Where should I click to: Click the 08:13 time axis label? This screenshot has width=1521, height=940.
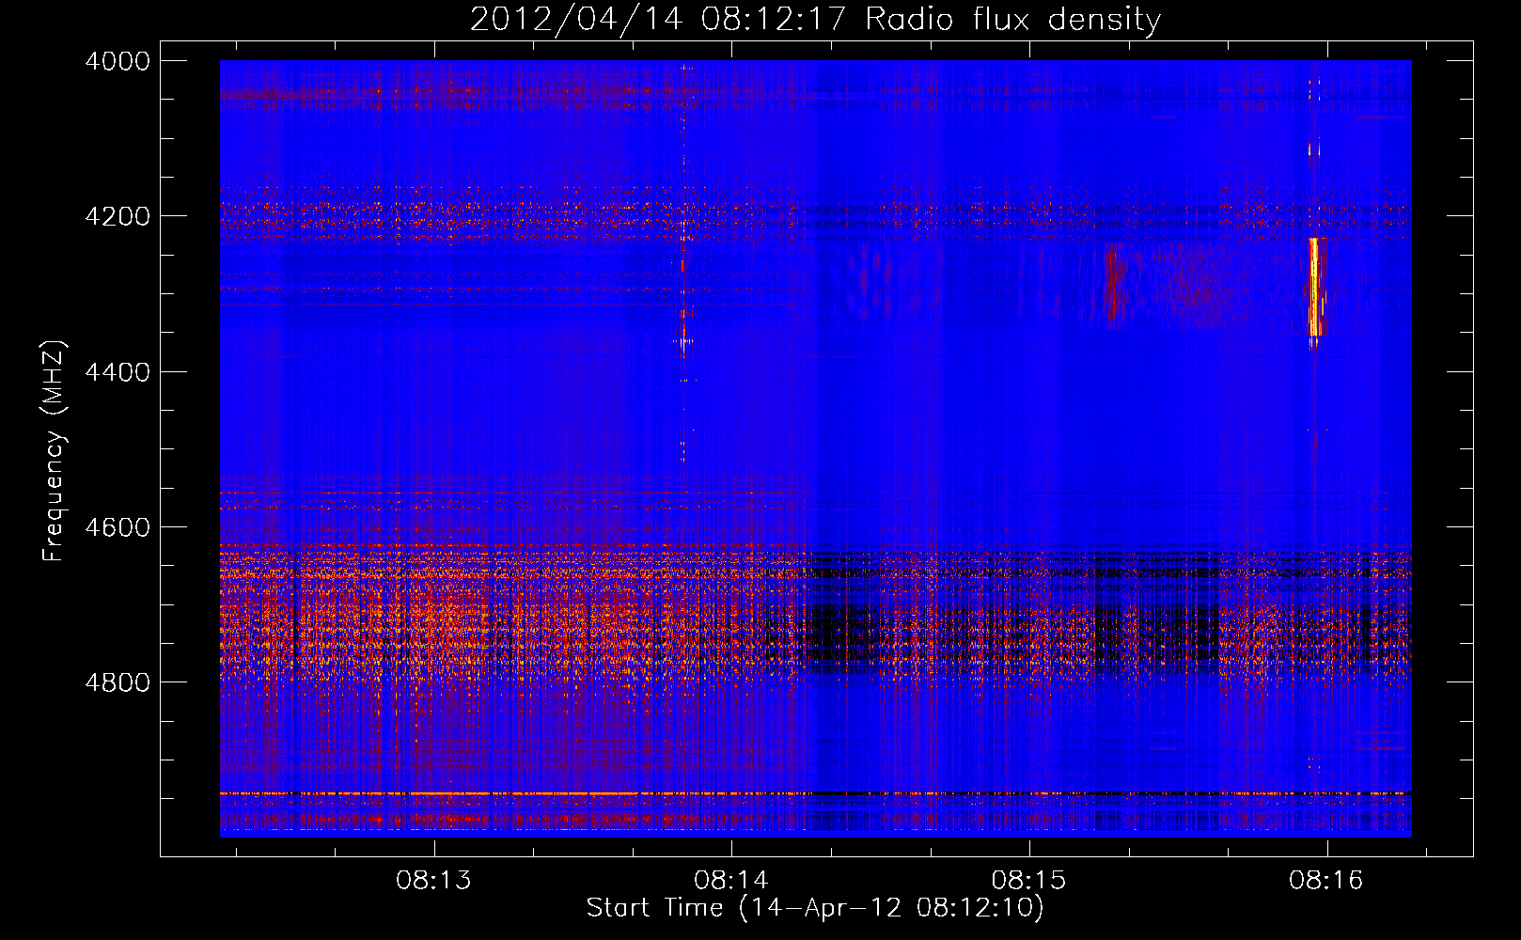433,881
